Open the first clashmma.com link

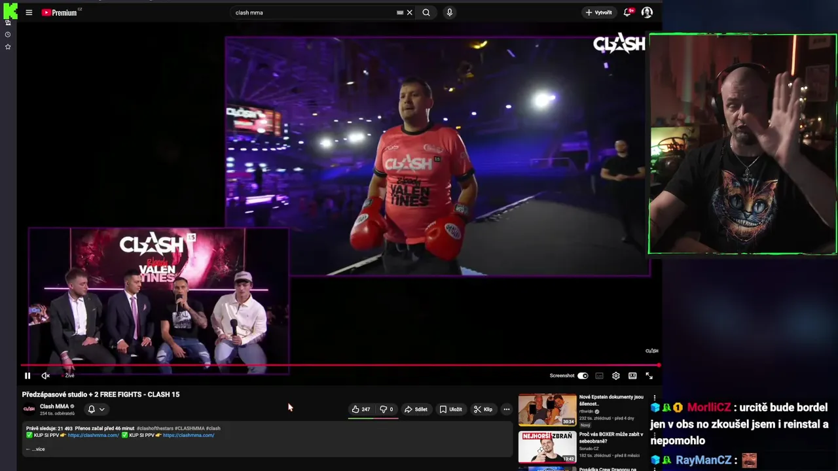tap(93, 435)
